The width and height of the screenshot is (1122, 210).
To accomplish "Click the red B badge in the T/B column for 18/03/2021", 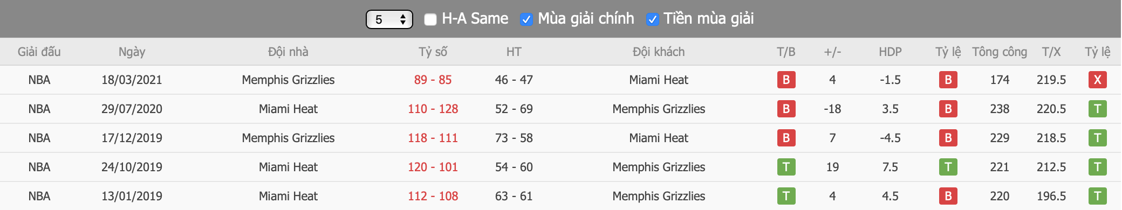I will (x=786, y=80).
